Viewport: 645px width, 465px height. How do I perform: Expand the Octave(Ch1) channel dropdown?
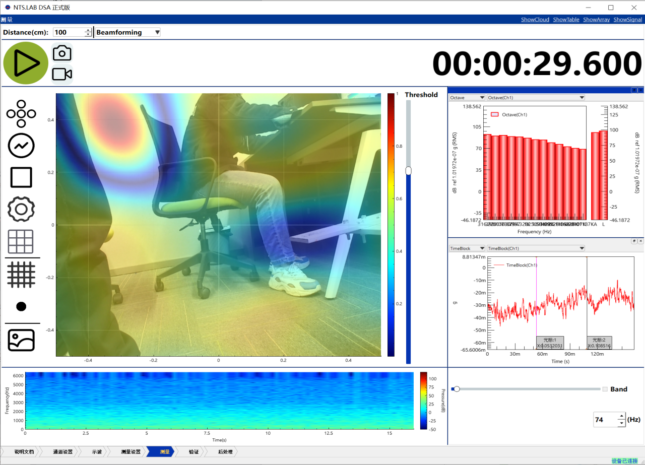coord(536,97)
